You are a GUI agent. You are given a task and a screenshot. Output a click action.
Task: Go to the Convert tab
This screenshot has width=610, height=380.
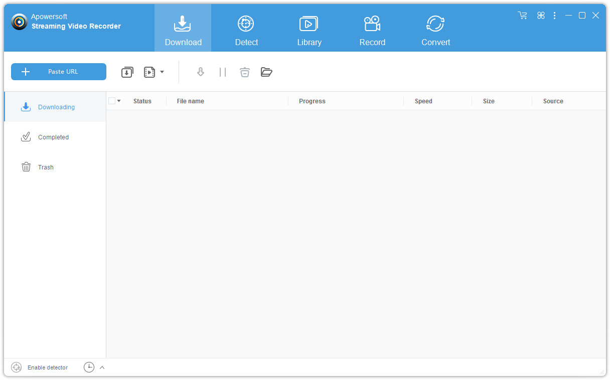435,31
